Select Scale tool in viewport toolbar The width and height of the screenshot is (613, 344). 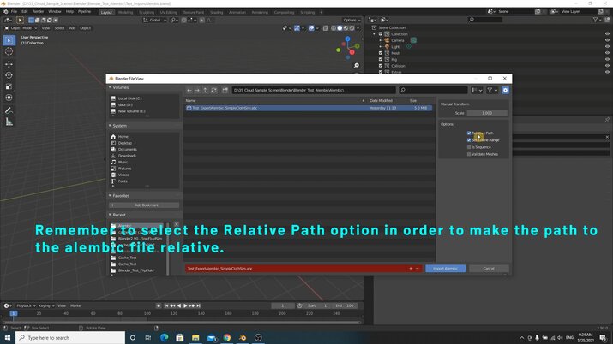click(9, 86)
